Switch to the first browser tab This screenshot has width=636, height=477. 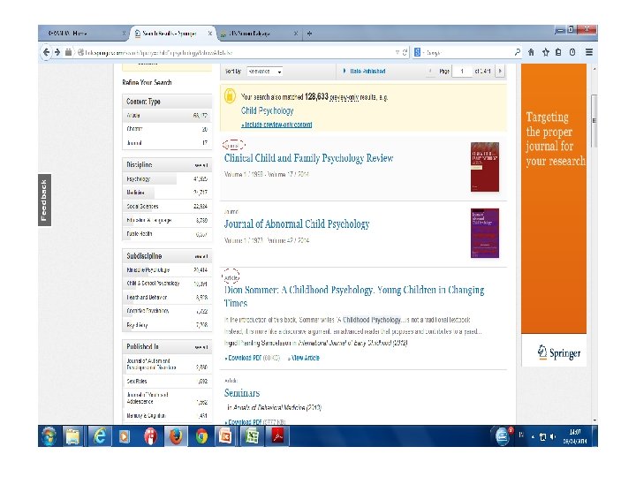tap(83, 34)
